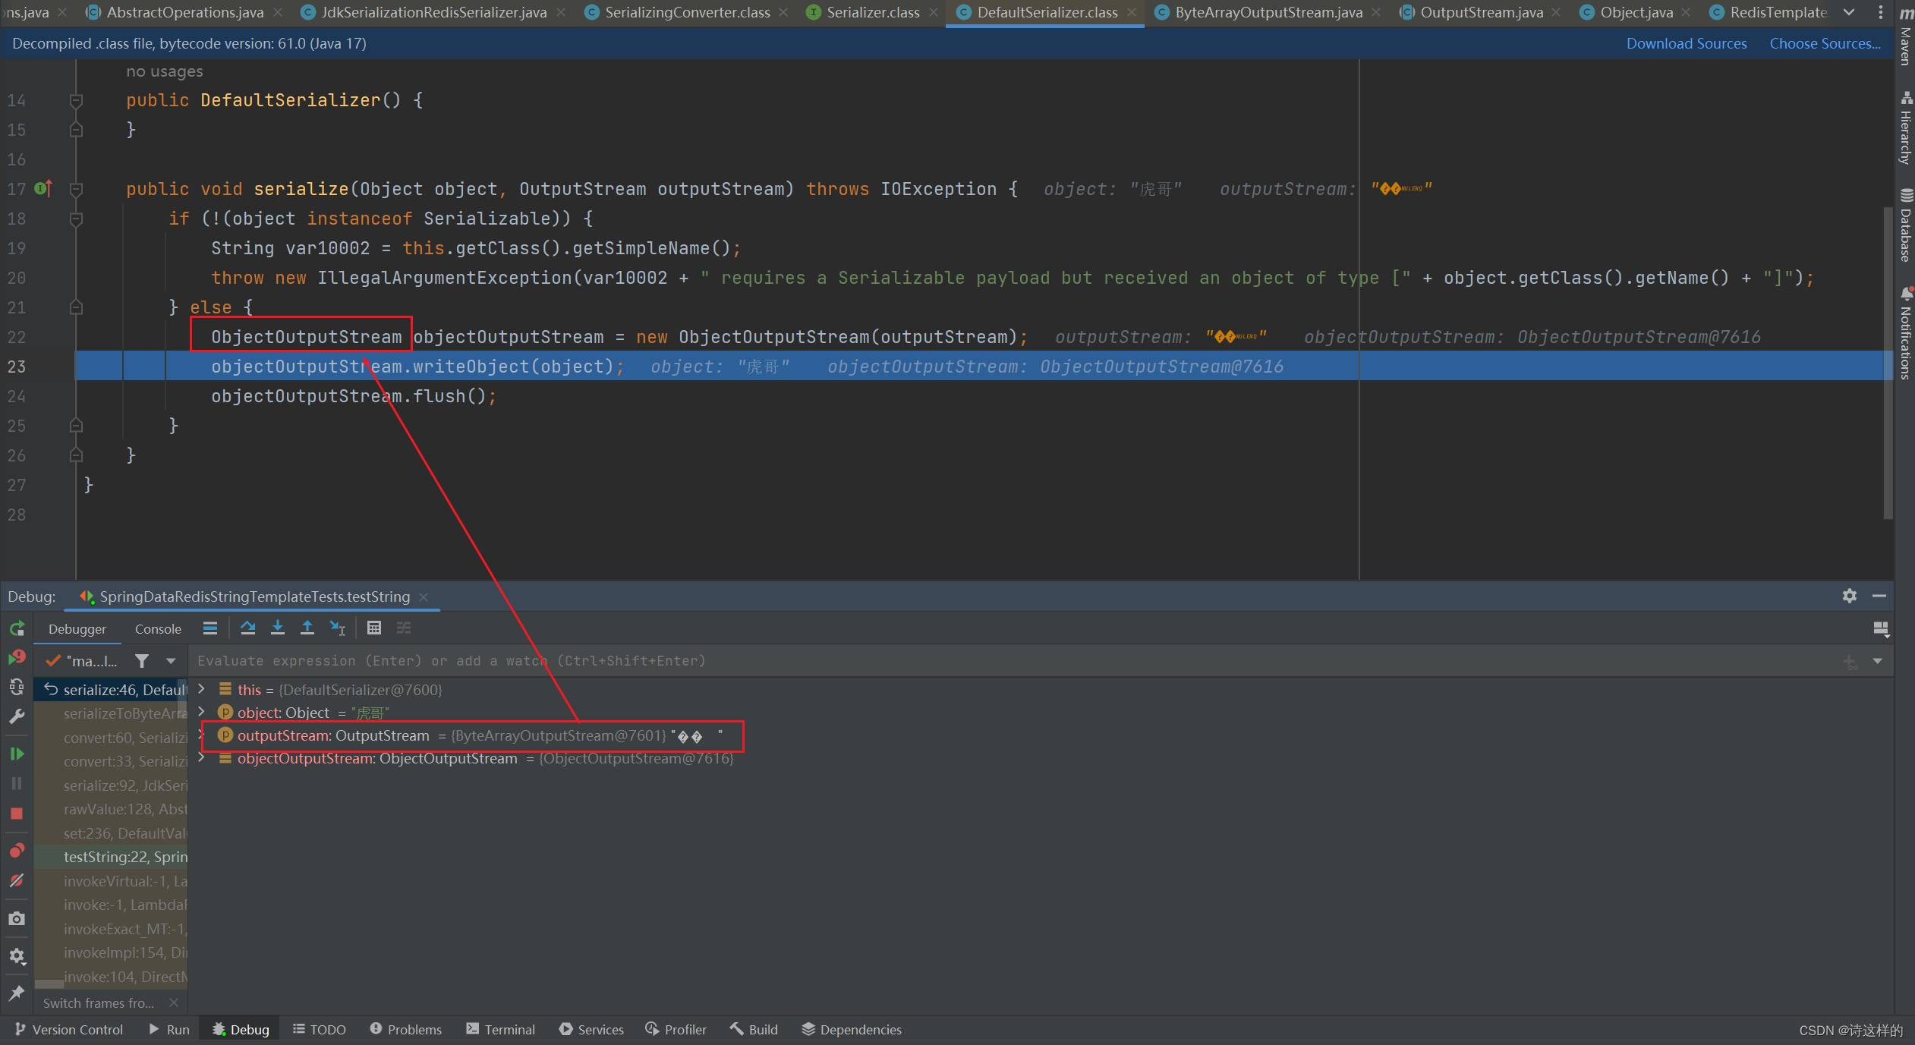Screen dimensions: 1915x1045
Task: Open the ByteArrayOutputStream.java tab
Action: coord(1268,12)
